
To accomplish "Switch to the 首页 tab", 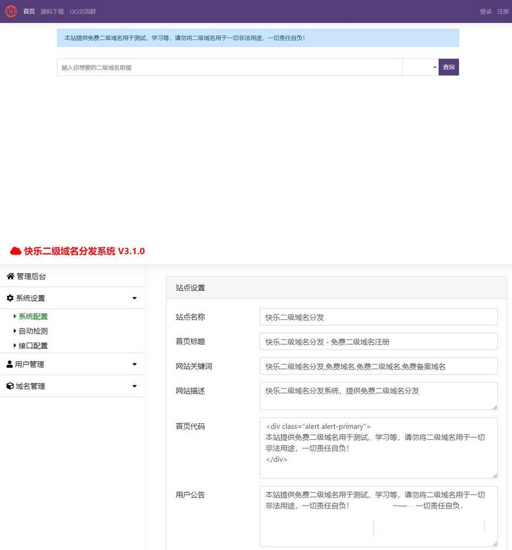I will [x=28, y=11].
